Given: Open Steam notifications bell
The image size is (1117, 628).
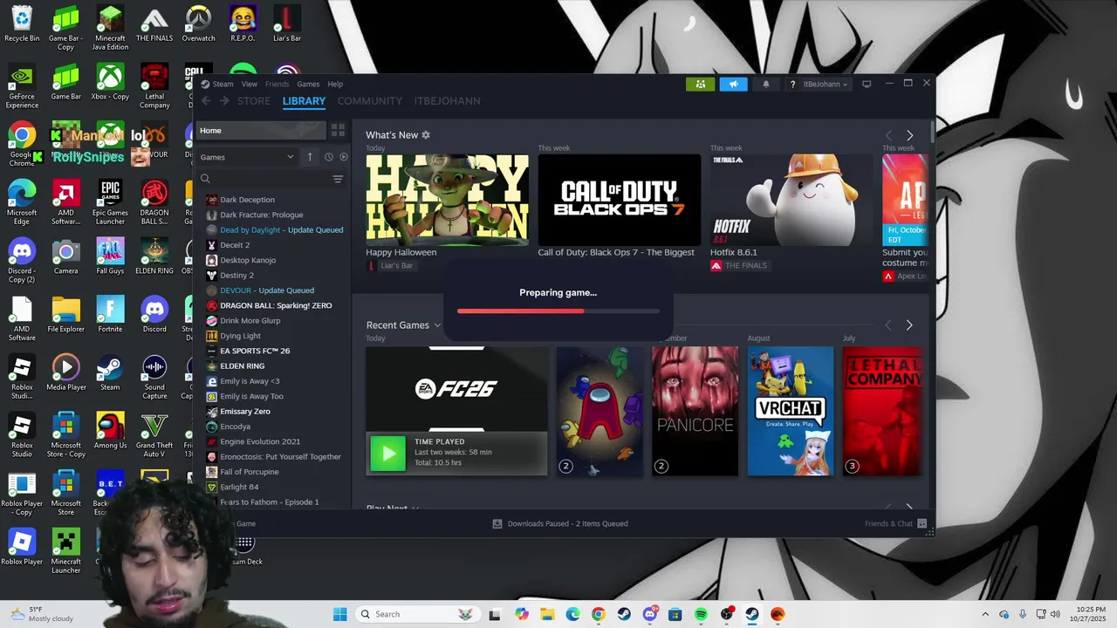Looking at the screenshot, I should click(766, 84).
